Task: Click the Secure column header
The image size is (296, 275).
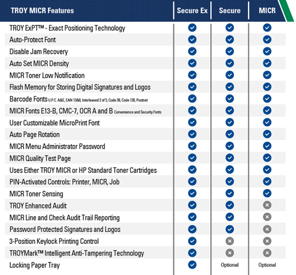Action: click(230, 11)
